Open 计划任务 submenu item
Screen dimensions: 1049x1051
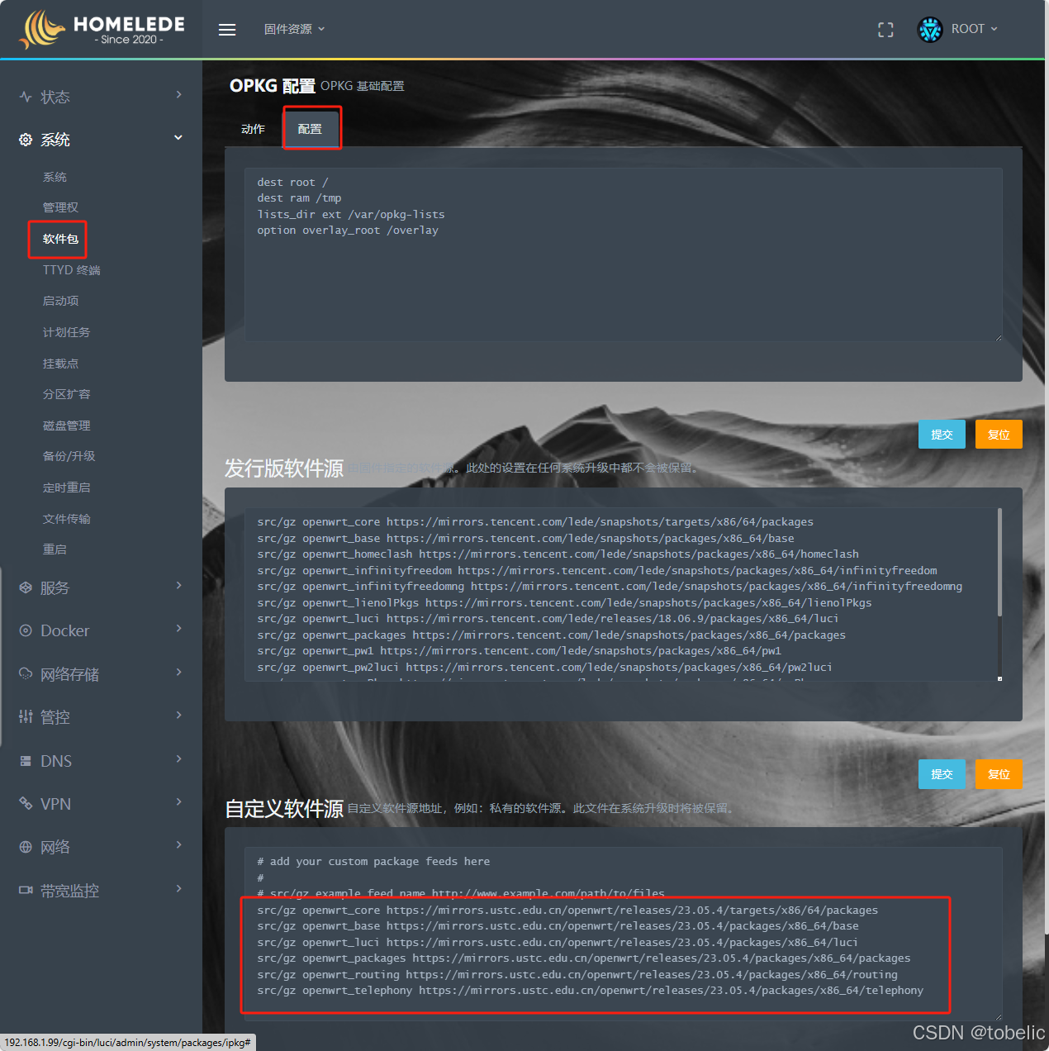tap(66, 332)
